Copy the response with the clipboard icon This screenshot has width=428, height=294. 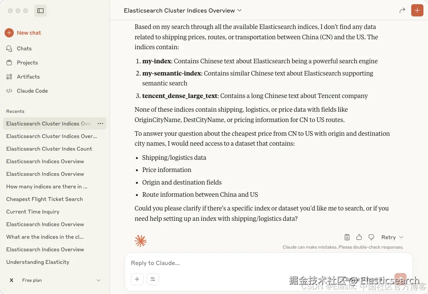[x=347, y=237]
